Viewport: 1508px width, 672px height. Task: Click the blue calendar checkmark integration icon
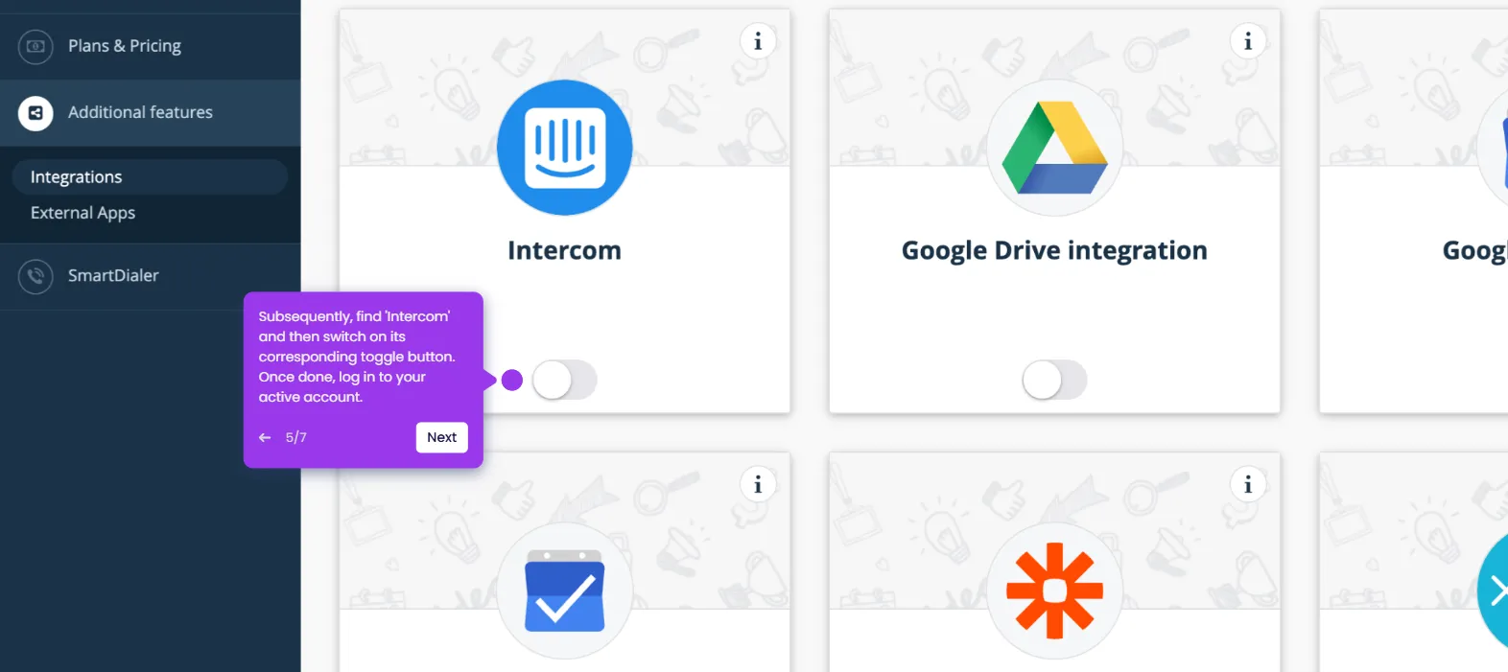[x=564, y=591]
